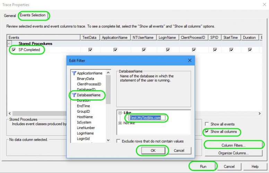Select EndTime in filter list
The image size is (269, 173).
(x=84, y=106)
